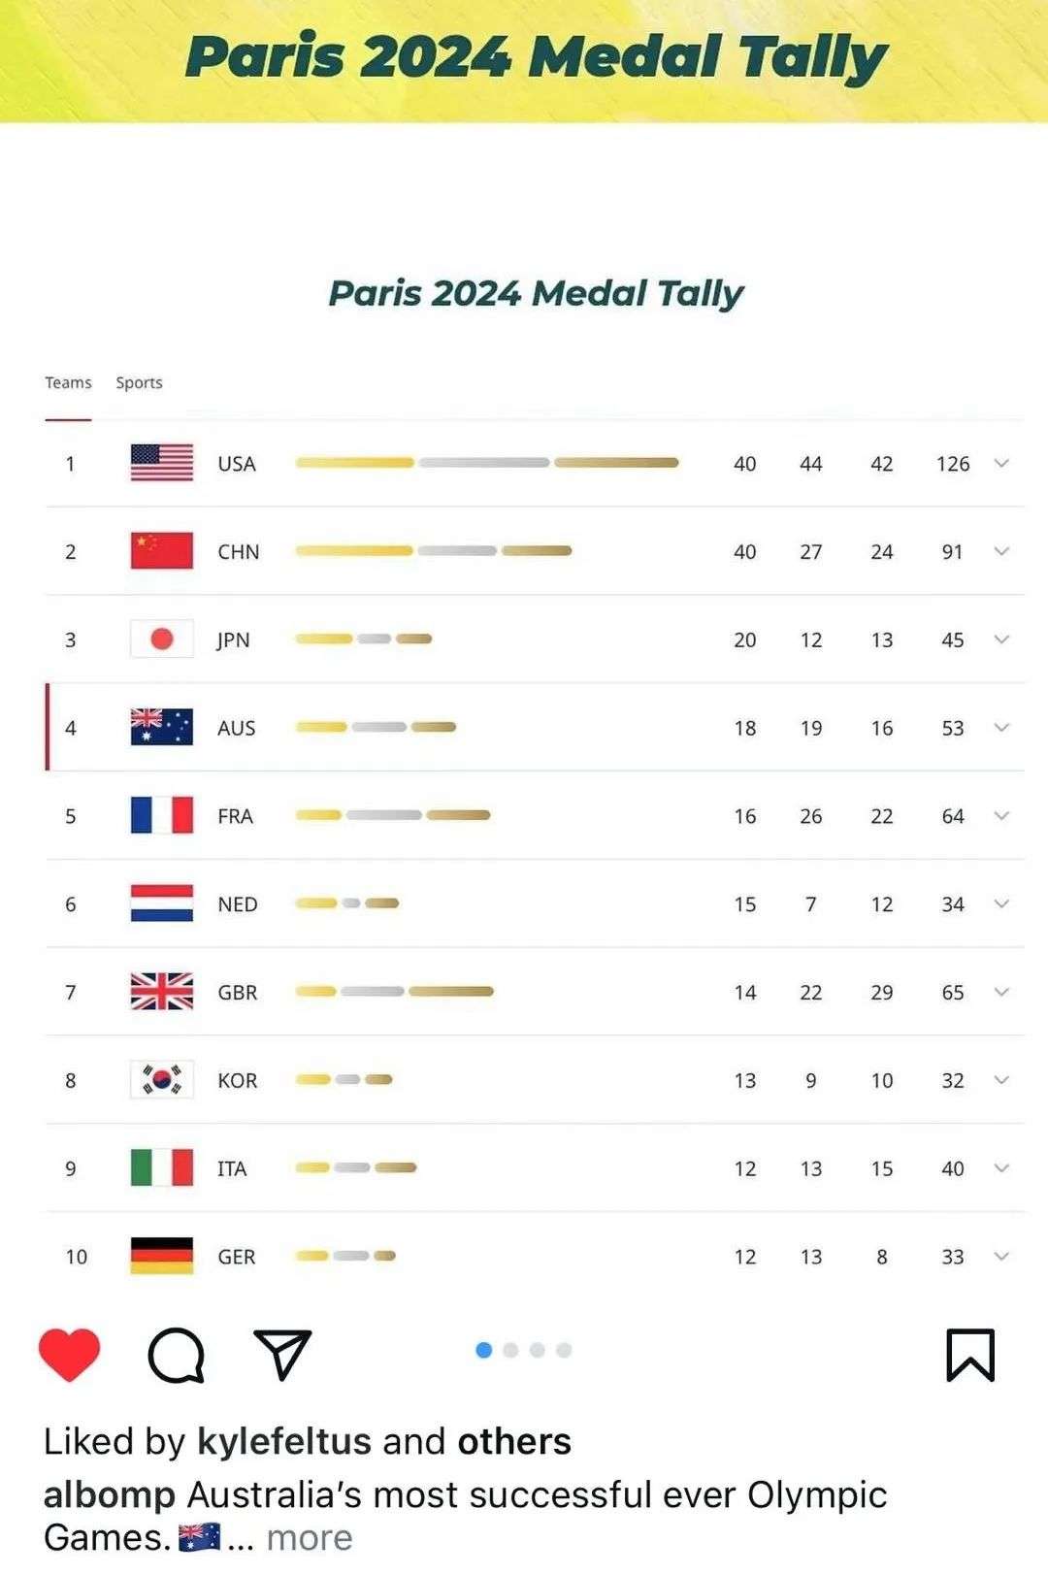Save post with the bookmark icon

pos(970,1355)
